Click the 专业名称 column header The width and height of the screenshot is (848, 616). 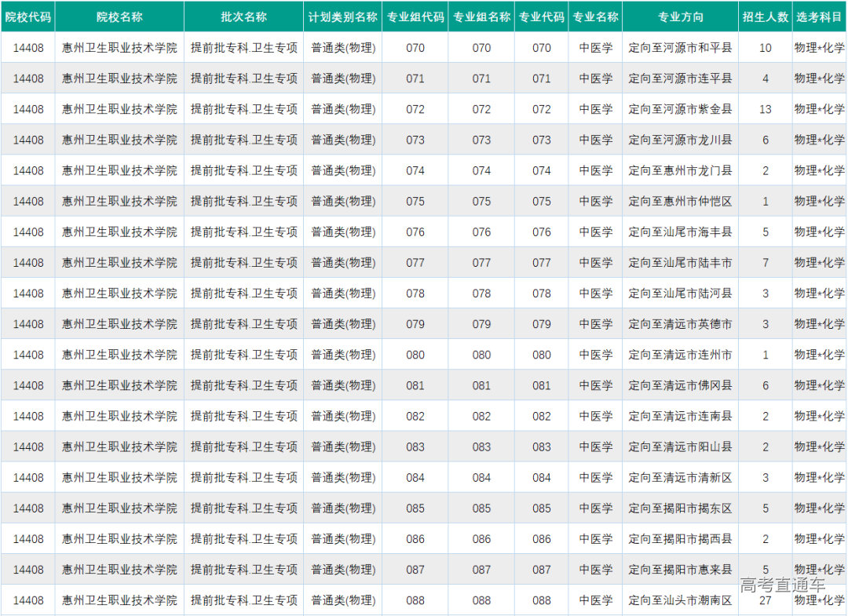595,16
